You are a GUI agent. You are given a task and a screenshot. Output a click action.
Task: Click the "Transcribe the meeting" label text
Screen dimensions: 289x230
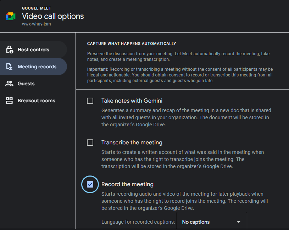click(x=132, y=143)
